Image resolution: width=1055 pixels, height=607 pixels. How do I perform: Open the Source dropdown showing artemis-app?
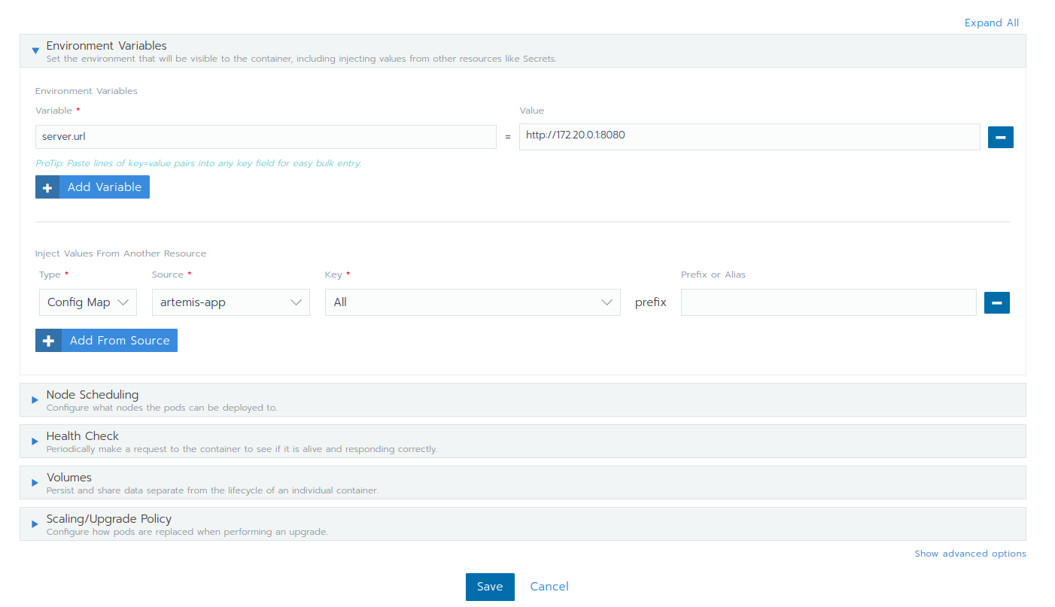(x=230, y=302)
